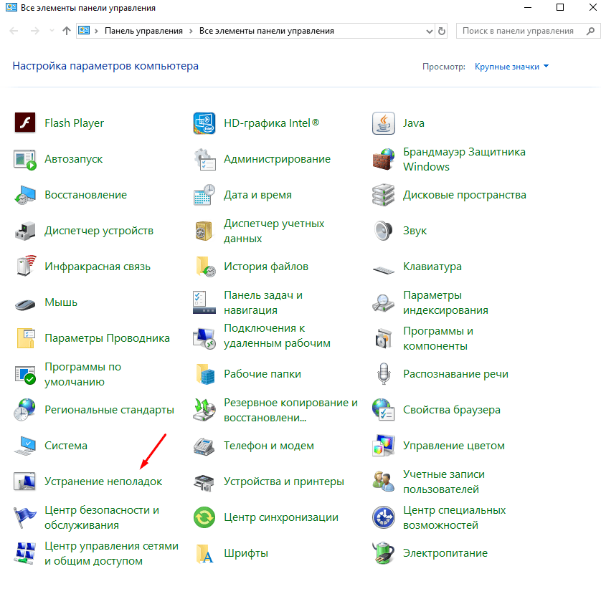
Task: Click the control panel icon in address bar
Action: pos(84,31)
